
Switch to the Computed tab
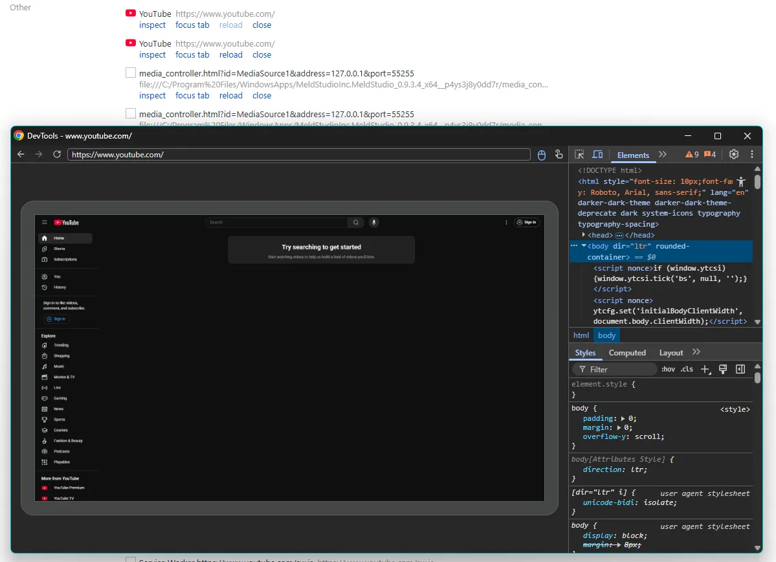(x=626, y=353)
